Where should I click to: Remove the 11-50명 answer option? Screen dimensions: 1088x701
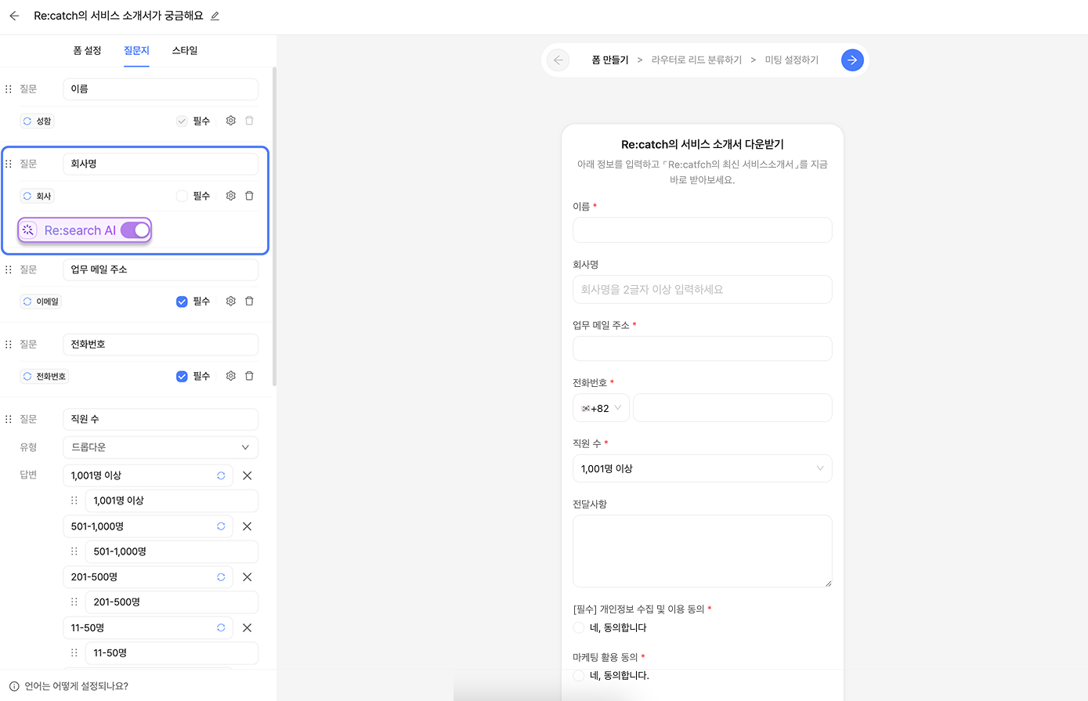coord(248,627)
